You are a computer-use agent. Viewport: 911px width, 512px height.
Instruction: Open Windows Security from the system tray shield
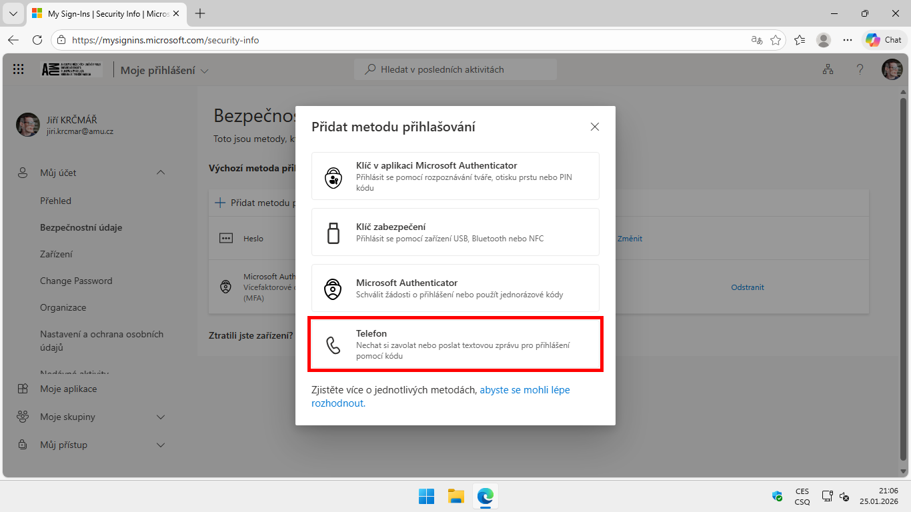[x=776, y=496]
